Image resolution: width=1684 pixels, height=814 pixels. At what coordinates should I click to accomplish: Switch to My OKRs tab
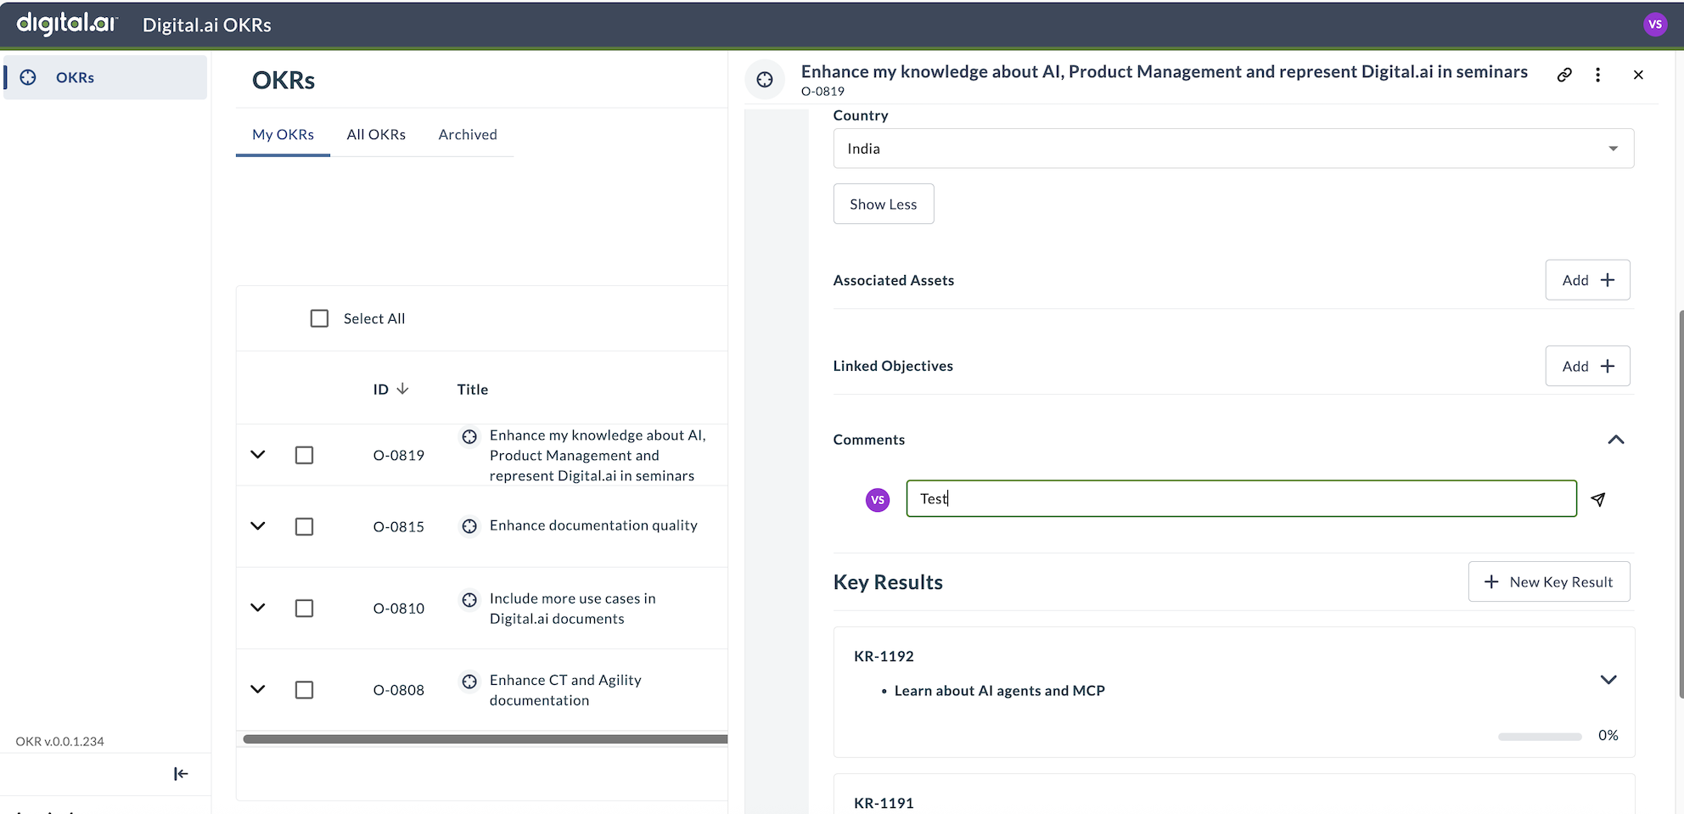point(283,134)
